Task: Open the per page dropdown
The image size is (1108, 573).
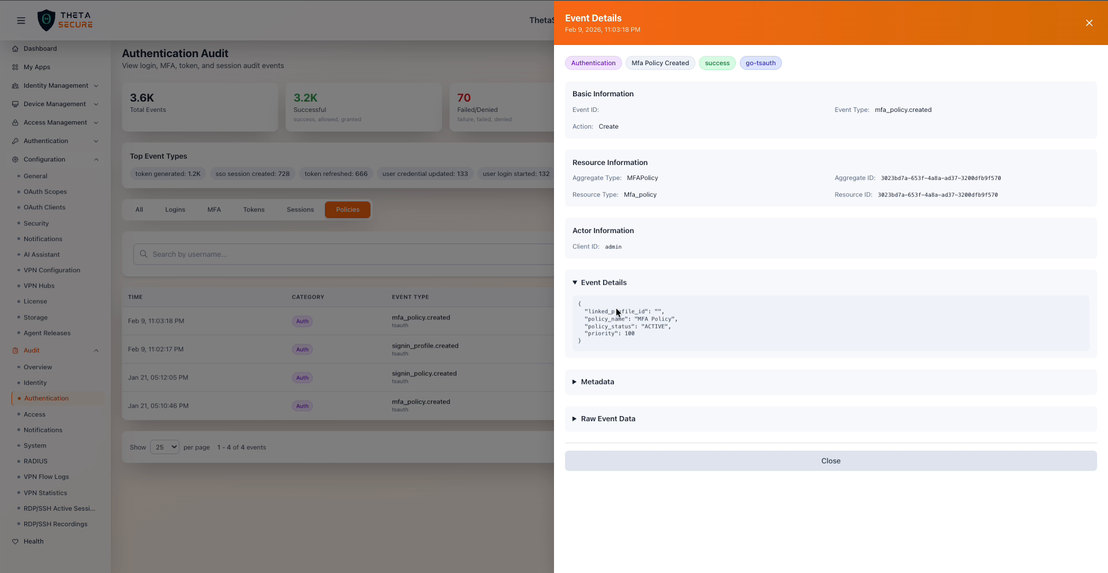Action: [164, 447]
